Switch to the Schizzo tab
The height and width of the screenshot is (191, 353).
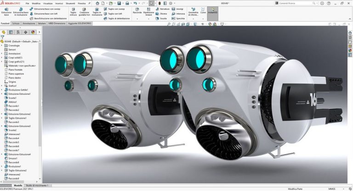(16, 22)
